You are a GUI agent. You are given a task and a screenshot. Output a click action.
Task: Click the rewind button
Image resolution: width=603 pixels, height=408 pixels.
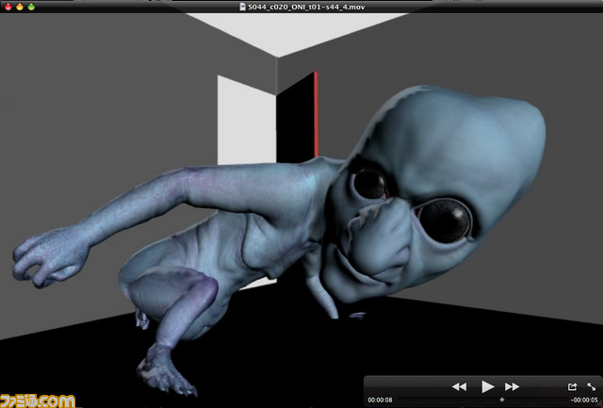(x=459, y=387)
